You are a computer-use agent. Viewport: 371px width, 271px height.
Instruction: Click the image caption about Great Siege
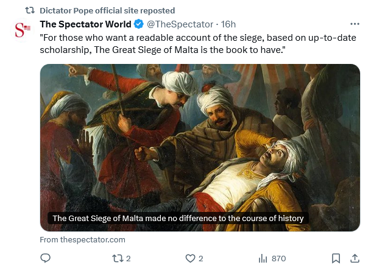pyautogui.click(x=178, y=218)
